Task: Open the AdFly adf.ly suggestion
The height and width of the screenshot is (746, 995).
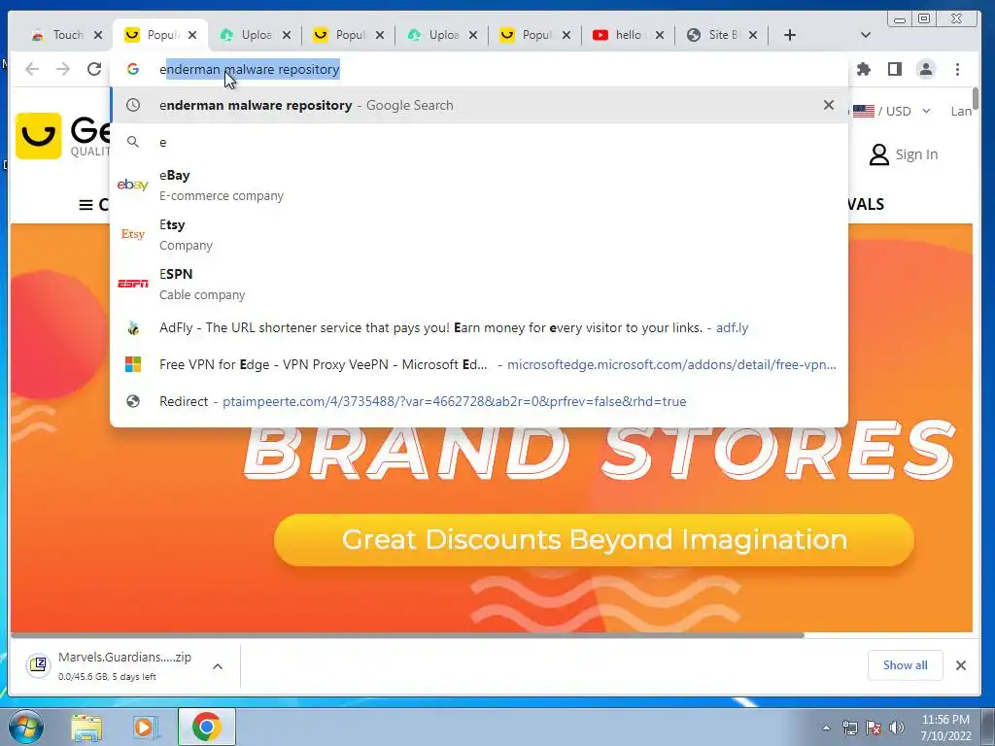Action: tap(479, 328)
